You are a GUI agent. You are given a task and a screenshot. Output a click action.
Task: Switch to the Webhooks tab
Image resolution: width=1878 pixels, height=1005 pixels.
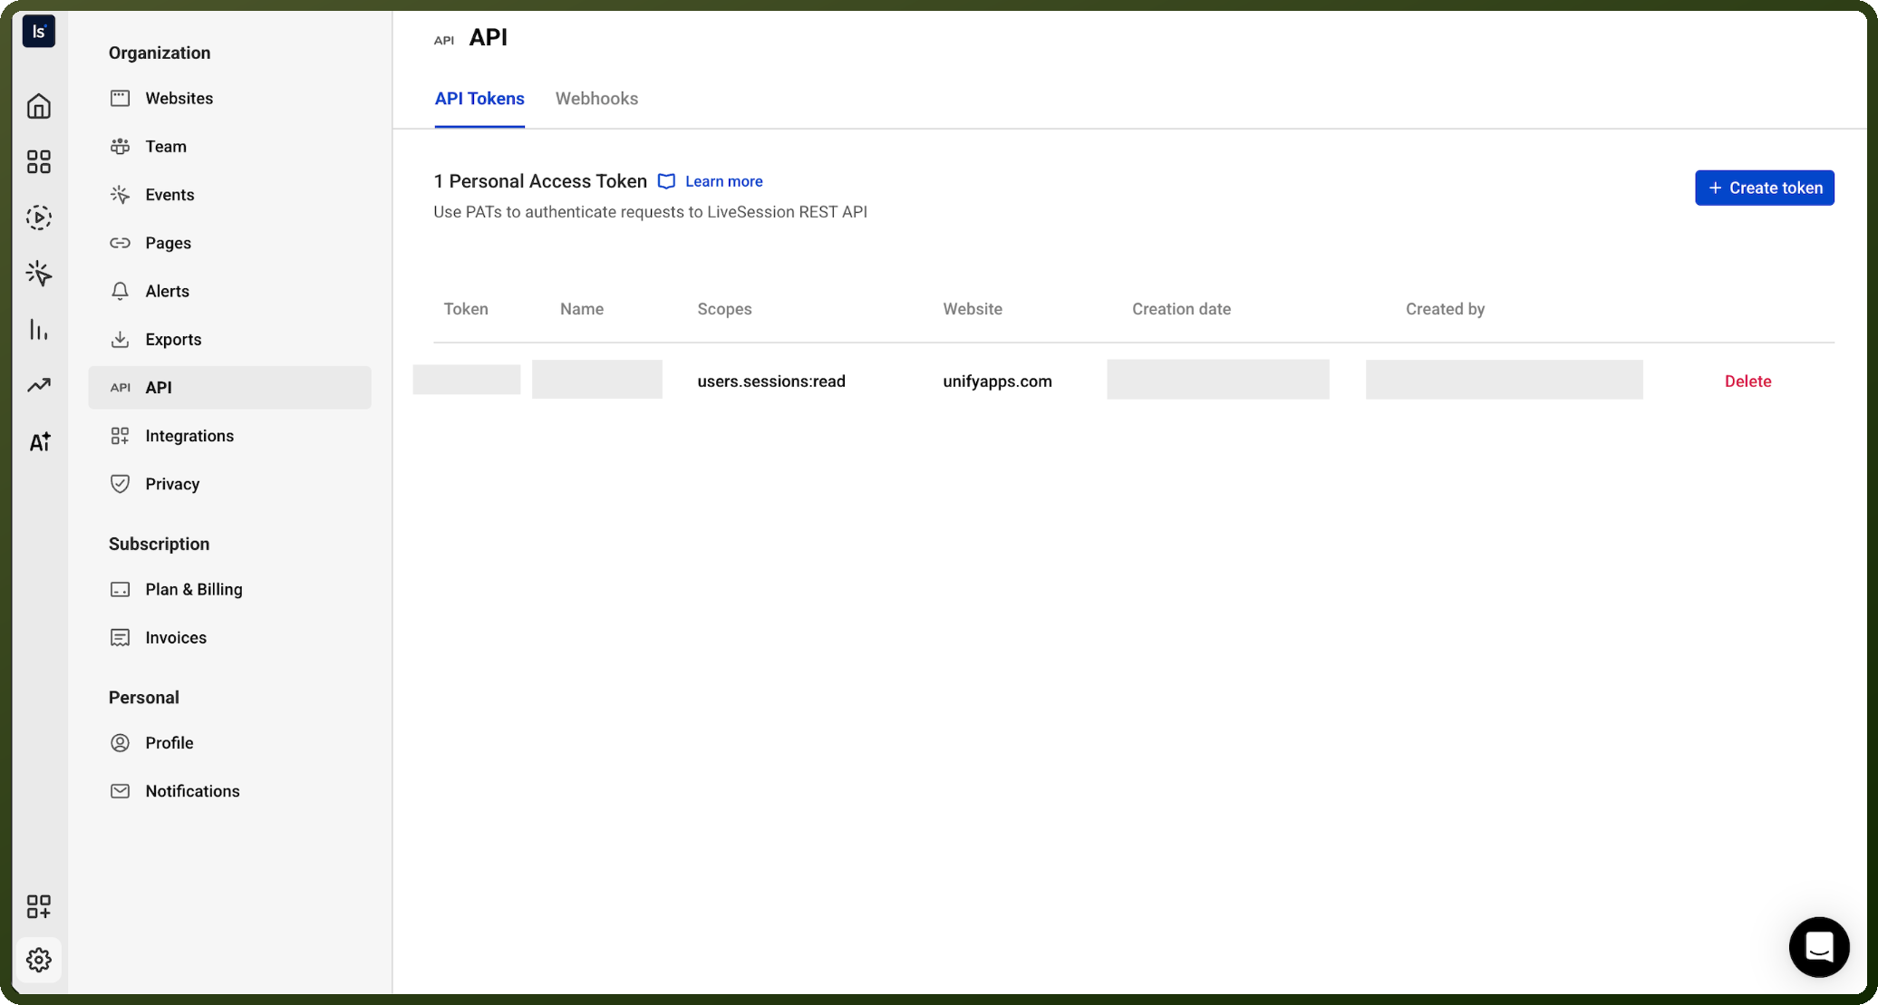(x=596, y=99)
